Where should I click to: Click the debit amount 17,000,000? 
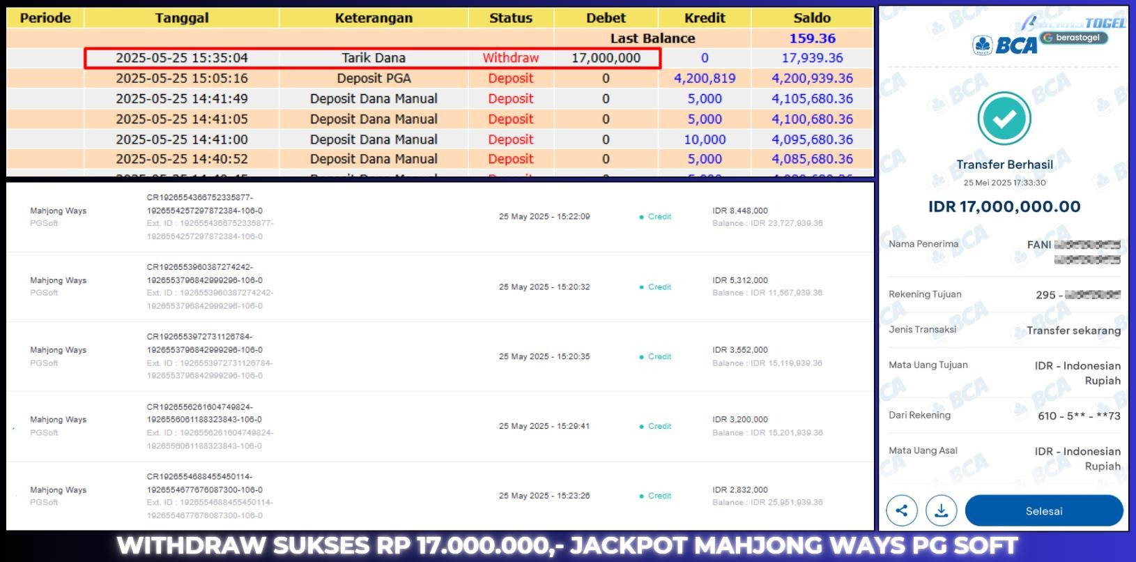[606, 58]
